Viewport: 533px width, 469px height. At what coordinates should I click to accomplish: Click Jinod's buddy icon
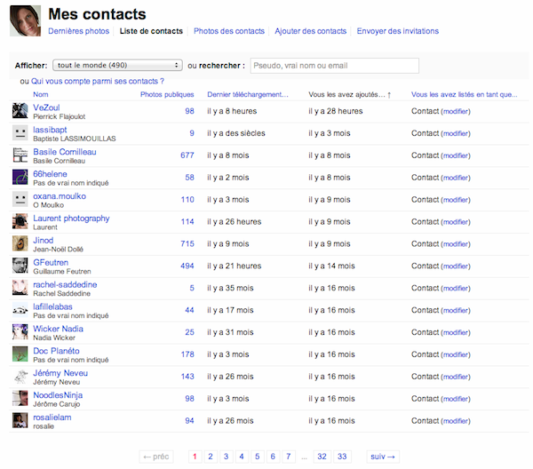pos(20,243)
